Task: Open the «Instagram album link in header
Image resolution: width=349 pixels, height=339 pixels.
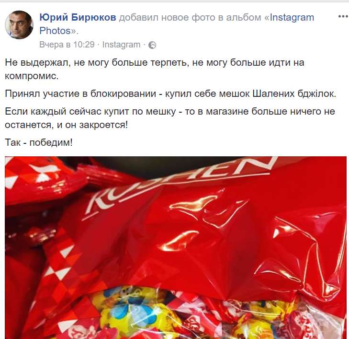Action: tap(289, 17)
